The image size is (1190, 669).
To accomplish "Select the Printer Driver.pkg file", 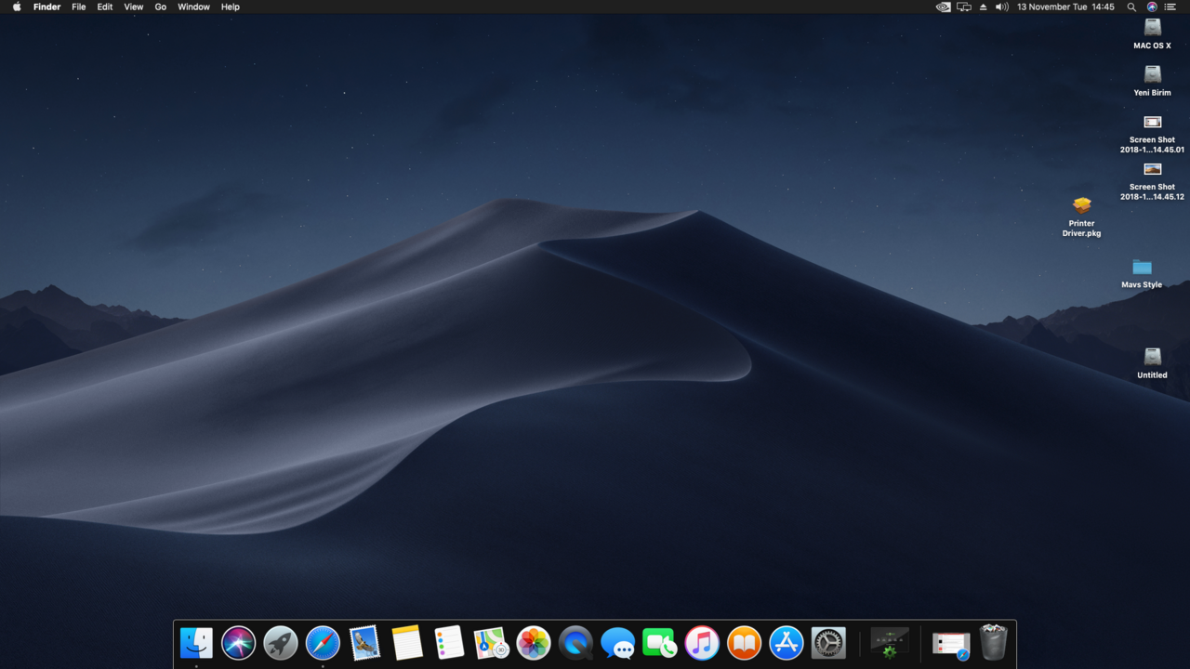I will tap(1081, 206).
